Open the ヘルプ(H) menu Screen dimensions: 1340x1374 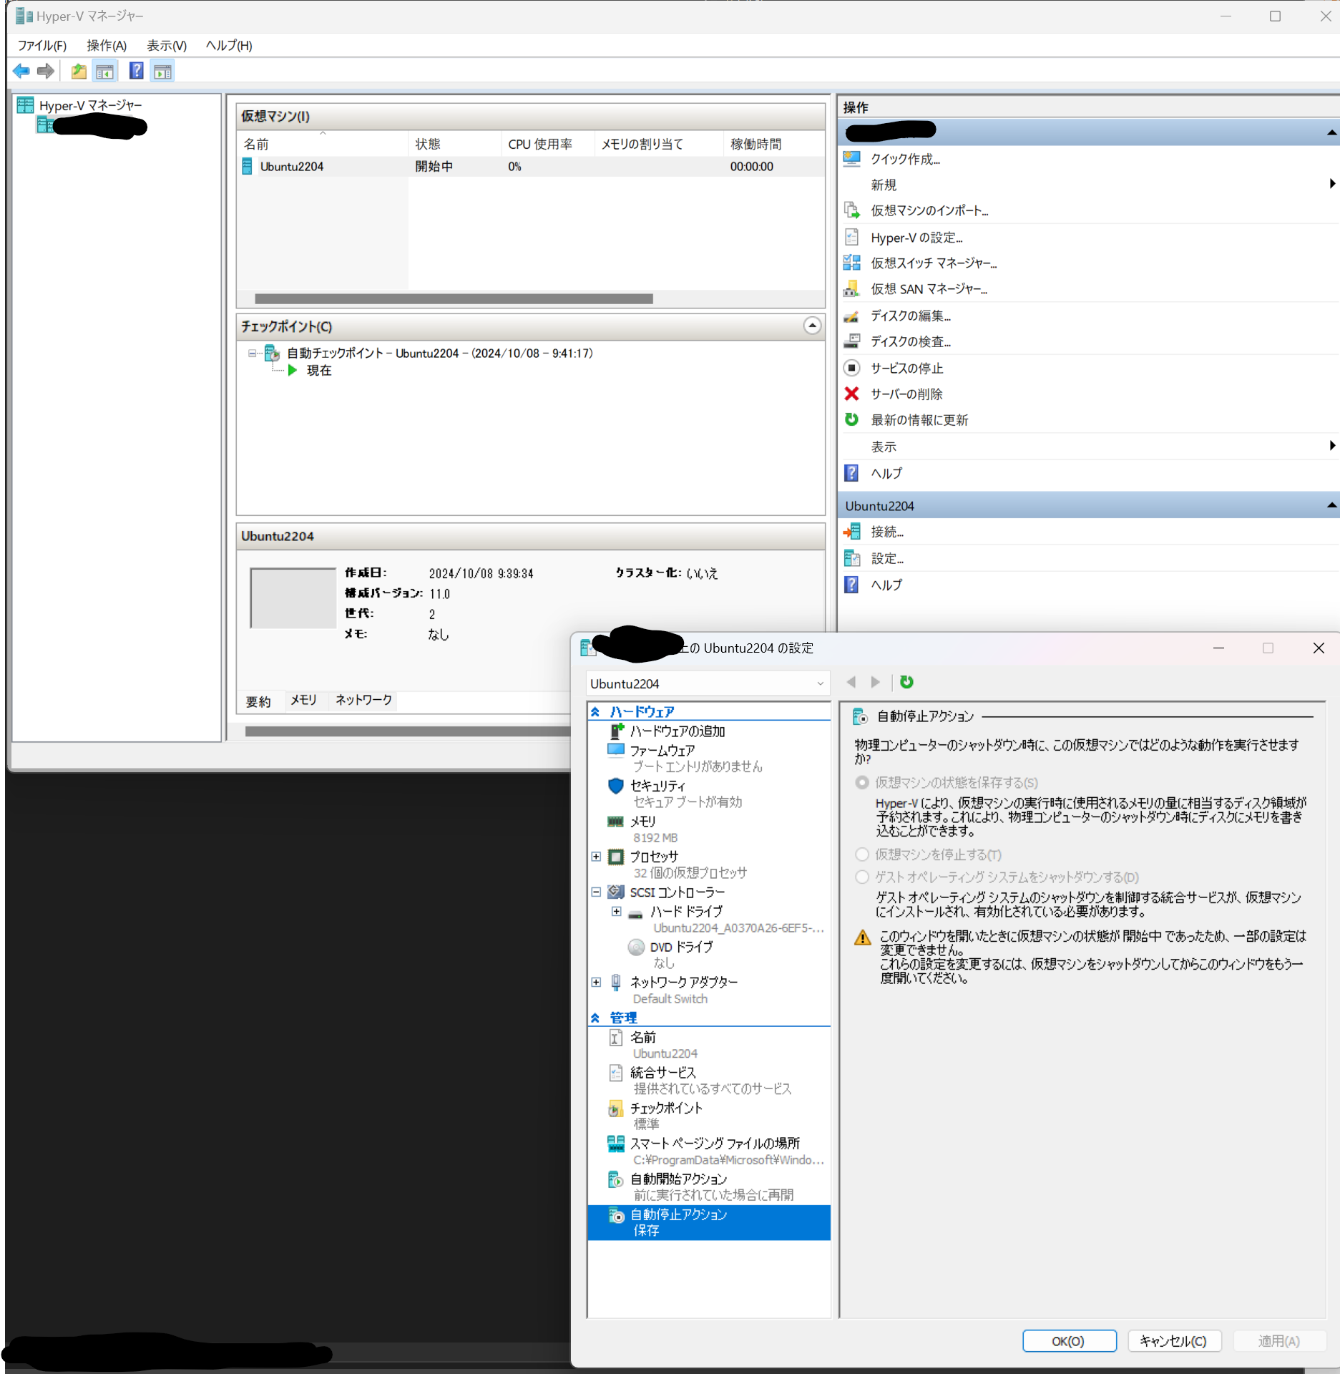229,45
